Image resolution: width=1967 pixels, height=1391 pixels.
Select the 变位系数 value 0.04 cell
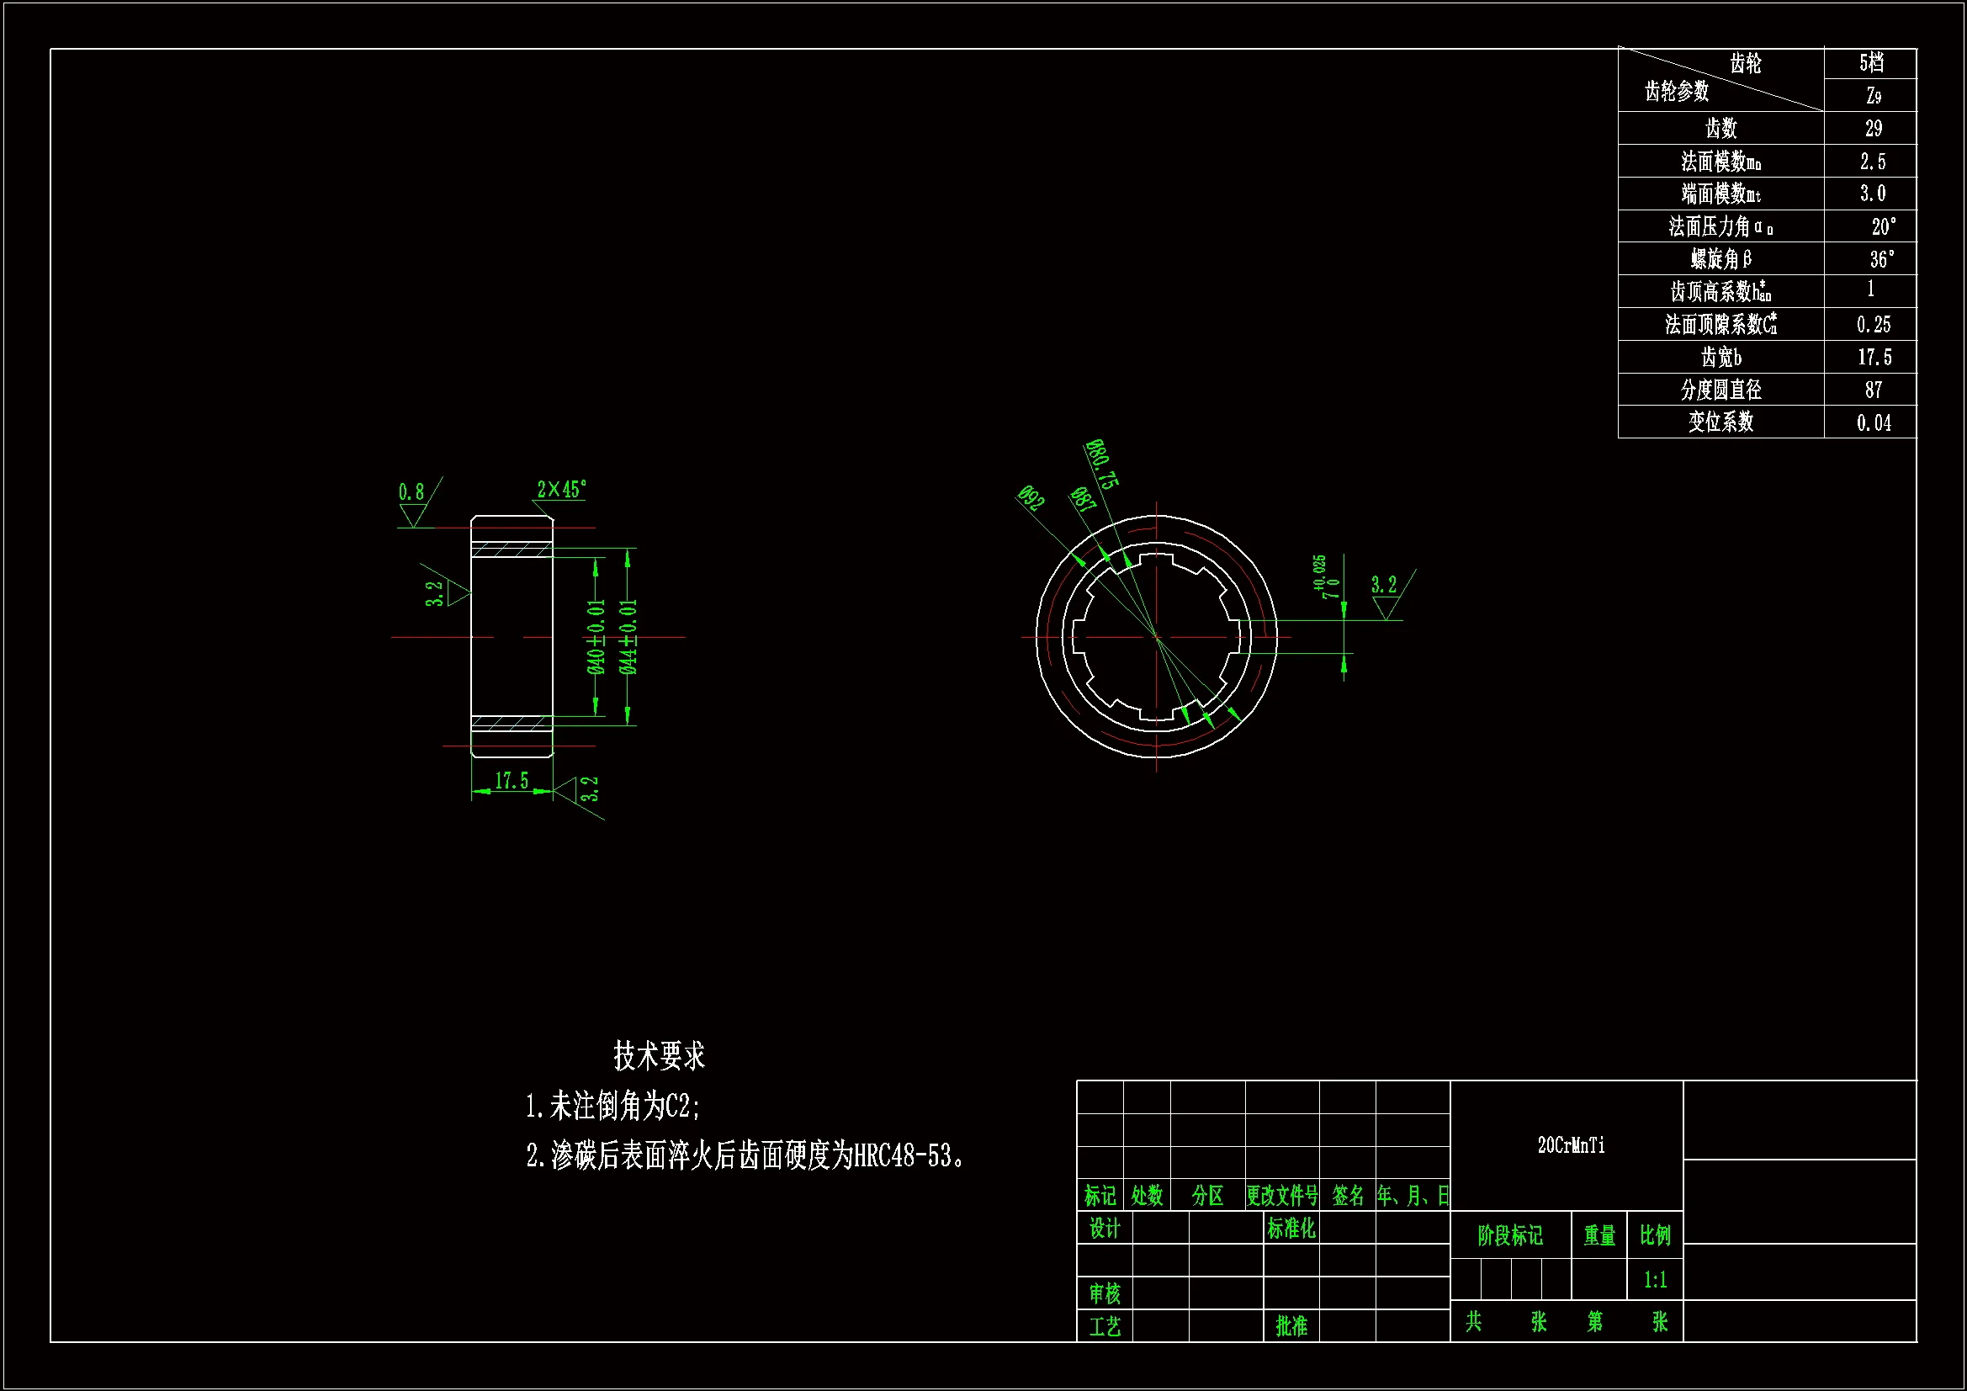[x=1873, y=422]
